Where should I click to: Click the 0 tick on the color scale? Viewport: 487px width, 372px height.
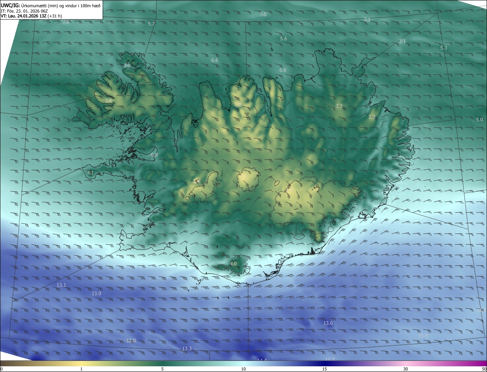pyautogui.click(x=1, y=369)
